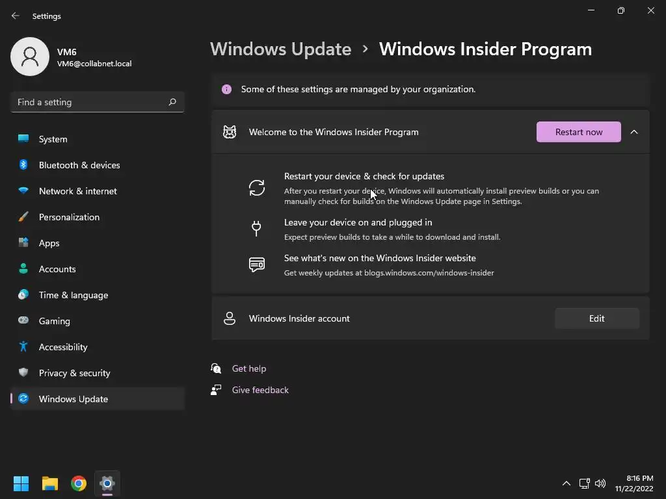This screenshot has height=499, width=666.
Task: Click the Bluetooth & devices icon
Action: (x=23, y=165)
